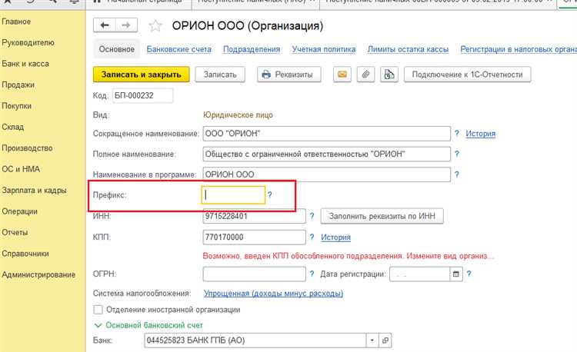Open the selected bank record with the Банк field's open icon
Image resolution: width=577 pixels, height=352 pixels.
coord(385,340)
